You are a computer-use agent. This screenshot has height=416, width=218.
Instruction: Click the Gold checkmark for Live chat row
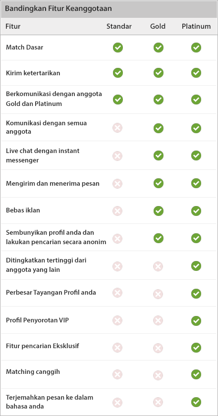(159, 155)
